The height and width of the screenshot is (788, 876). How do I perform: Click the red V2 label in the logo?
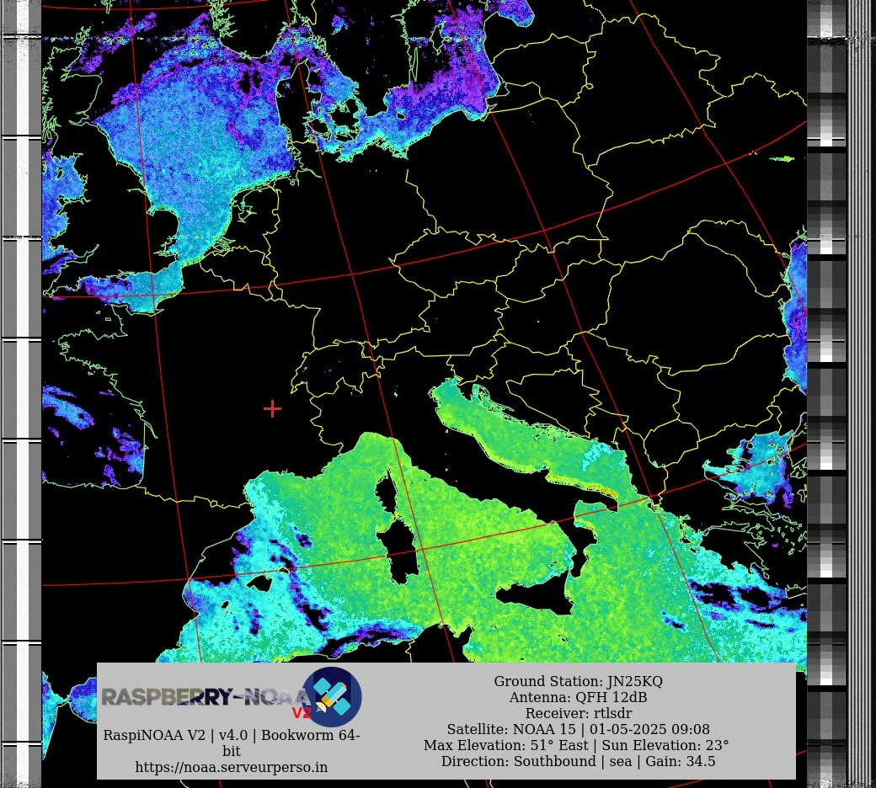point(302,712)
